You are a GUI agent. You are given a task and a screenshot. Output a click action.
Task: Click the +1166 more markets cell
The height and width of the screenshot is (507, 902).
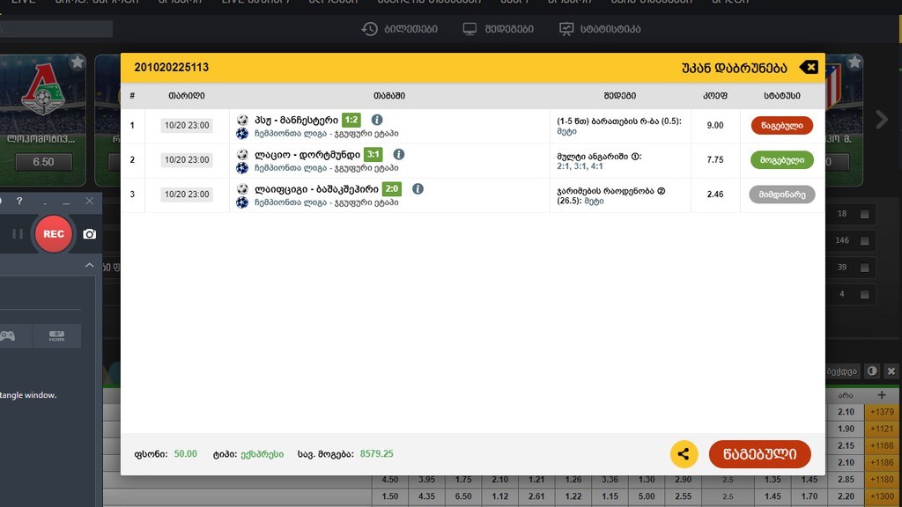click(x=882, y=445)
